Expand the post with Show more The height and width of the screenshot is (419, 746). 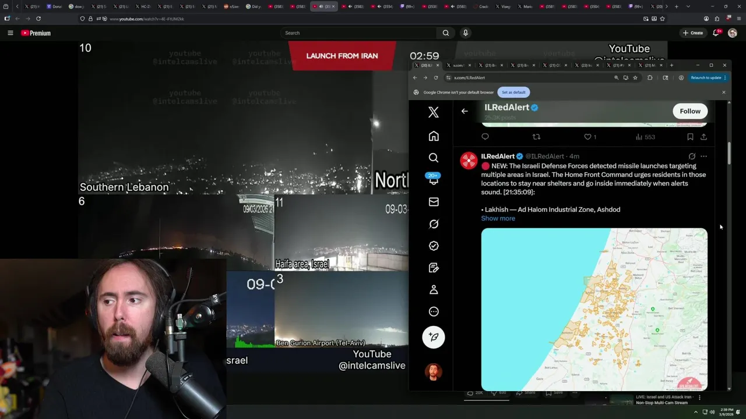pos(498,218)
